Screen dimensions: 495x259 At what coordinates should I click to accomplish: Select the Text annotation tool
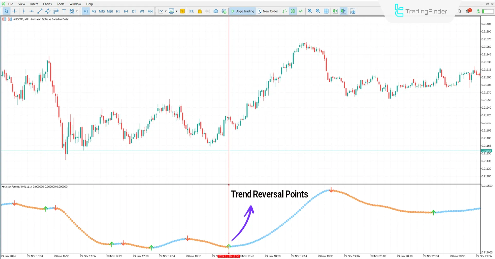(x=64, y=11)
